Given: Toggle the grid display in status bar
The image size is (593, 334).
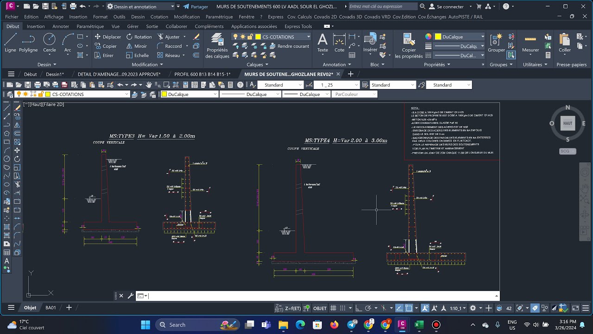Looking at the screenshot, I should pyautogui.click(x=334, y=308).
